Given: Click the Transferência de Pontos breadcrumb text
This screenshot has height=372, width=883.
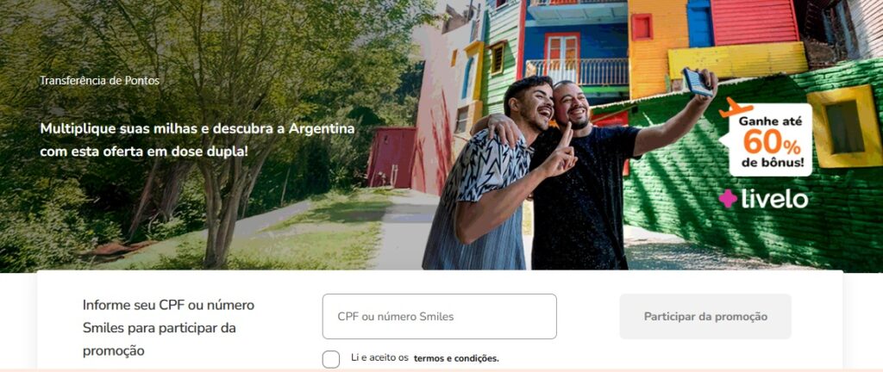Looking at the screenshot, I should pyautogui.click(x=100, y=80).
